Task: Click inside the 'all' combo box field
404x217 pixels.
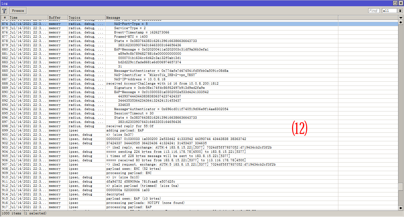Action: coord(389,10)
